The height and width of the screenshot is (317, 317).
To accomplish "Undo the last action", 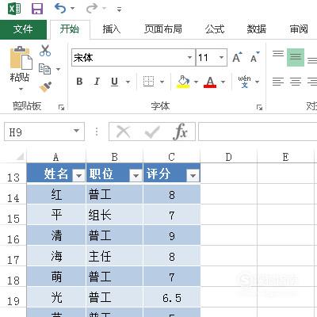I will 60,9.
